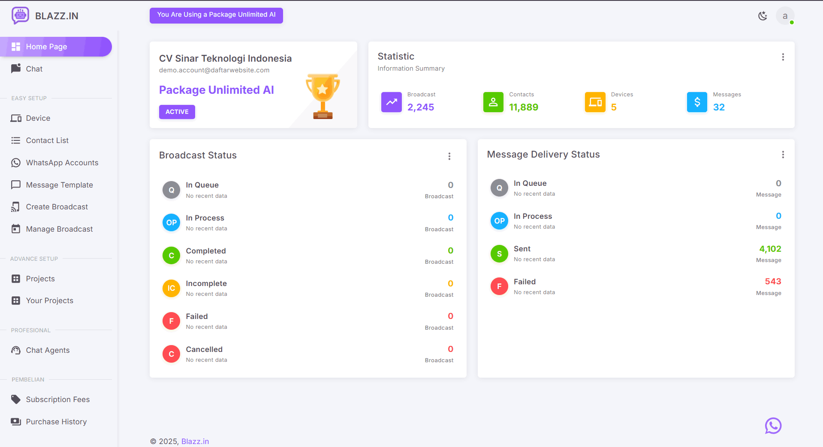Open Purchase History in the sidebar
This screenshot has height=447, width=823.
(x=56, y=422)
